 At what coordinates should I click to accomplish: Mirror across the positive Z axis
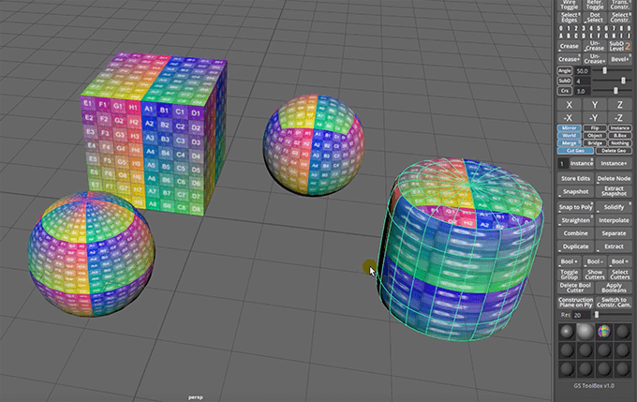pos(620,105)
